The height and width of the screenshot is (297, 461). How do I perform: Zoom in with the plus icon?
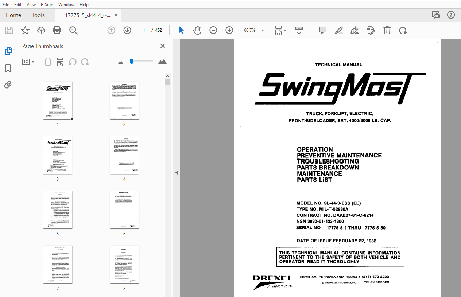pos(229,30)
